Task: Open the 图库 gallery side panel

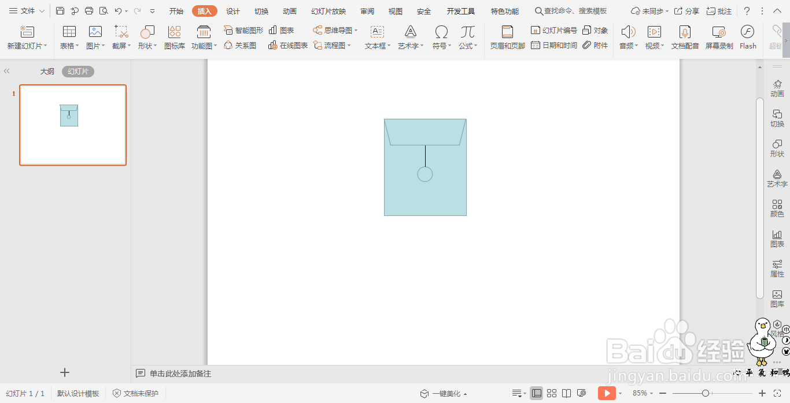Action: (777, 298)
